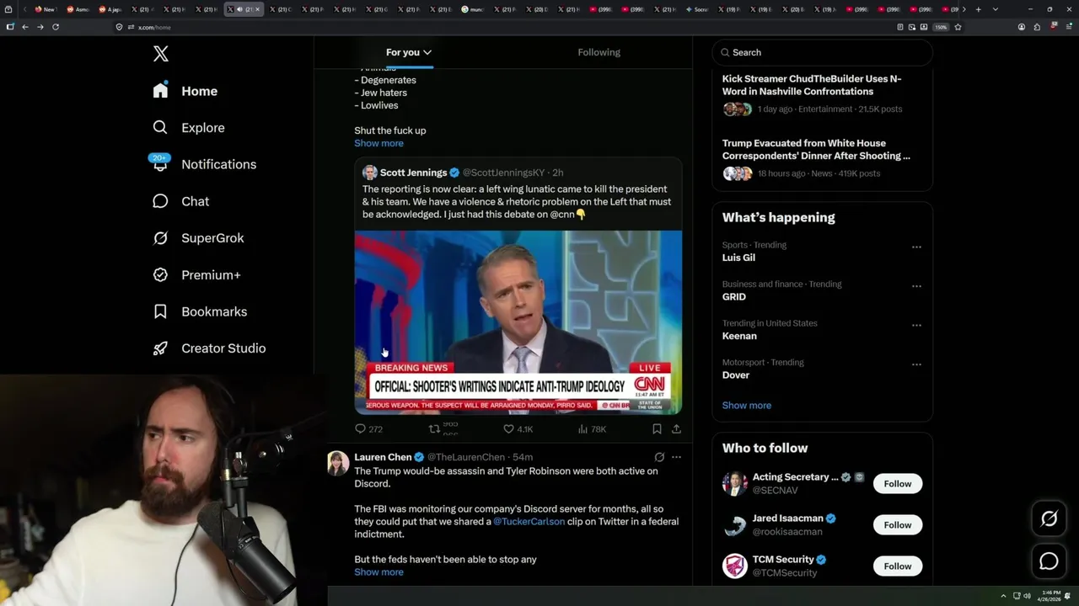Click Grok explain icon on Lauren Chen post
Screen dimensions: 1079x606
click(659, 457)
